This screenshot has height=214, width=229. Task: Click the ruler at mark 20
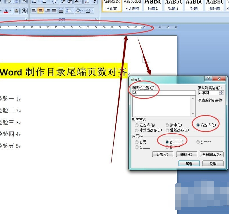(64, 27)
